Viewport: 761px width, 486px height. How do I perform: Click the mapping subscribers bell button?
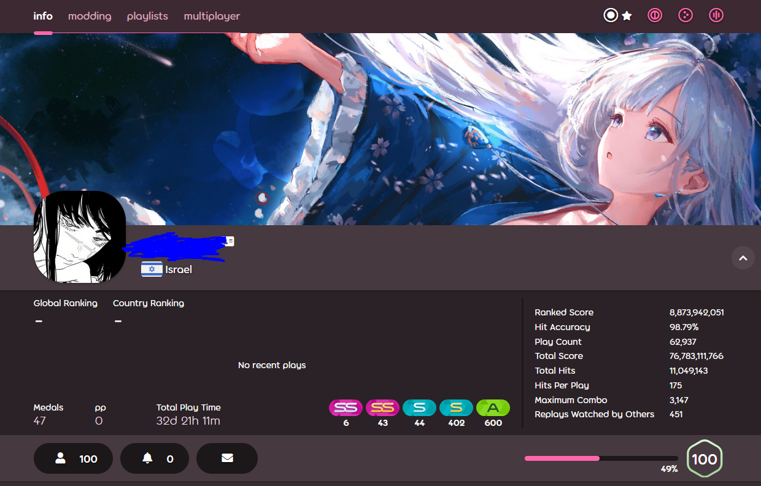click(156, 458)
